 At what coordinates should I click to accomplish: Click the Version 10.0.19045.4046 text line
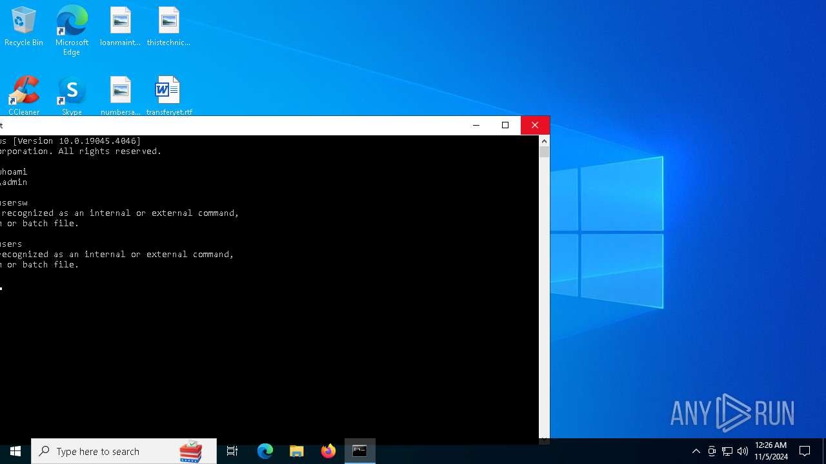70,141
